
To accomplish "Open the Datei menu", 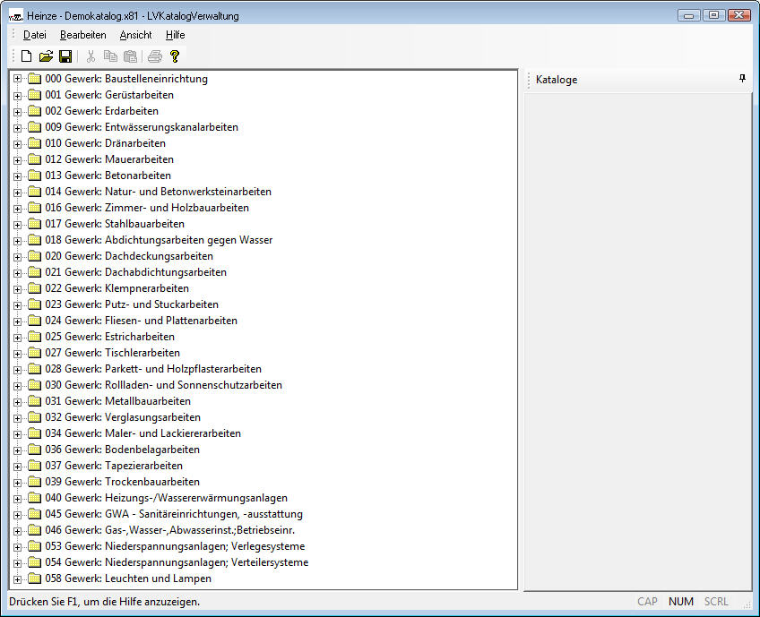I will pos(35,35).
